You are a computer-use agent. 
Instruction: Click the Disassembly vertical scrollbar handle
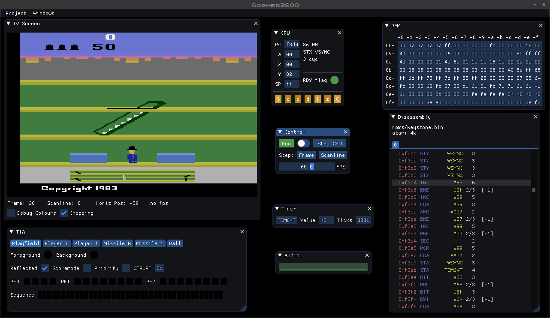(x=534, y=190)
